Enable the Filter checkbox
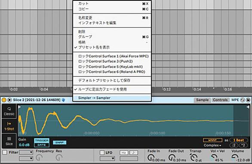 click(x=5, y=152)
